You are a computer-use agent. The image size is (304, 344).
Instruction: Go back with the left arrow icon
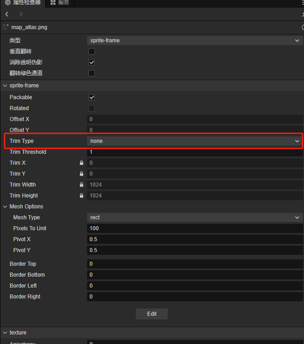pos(7,14)
